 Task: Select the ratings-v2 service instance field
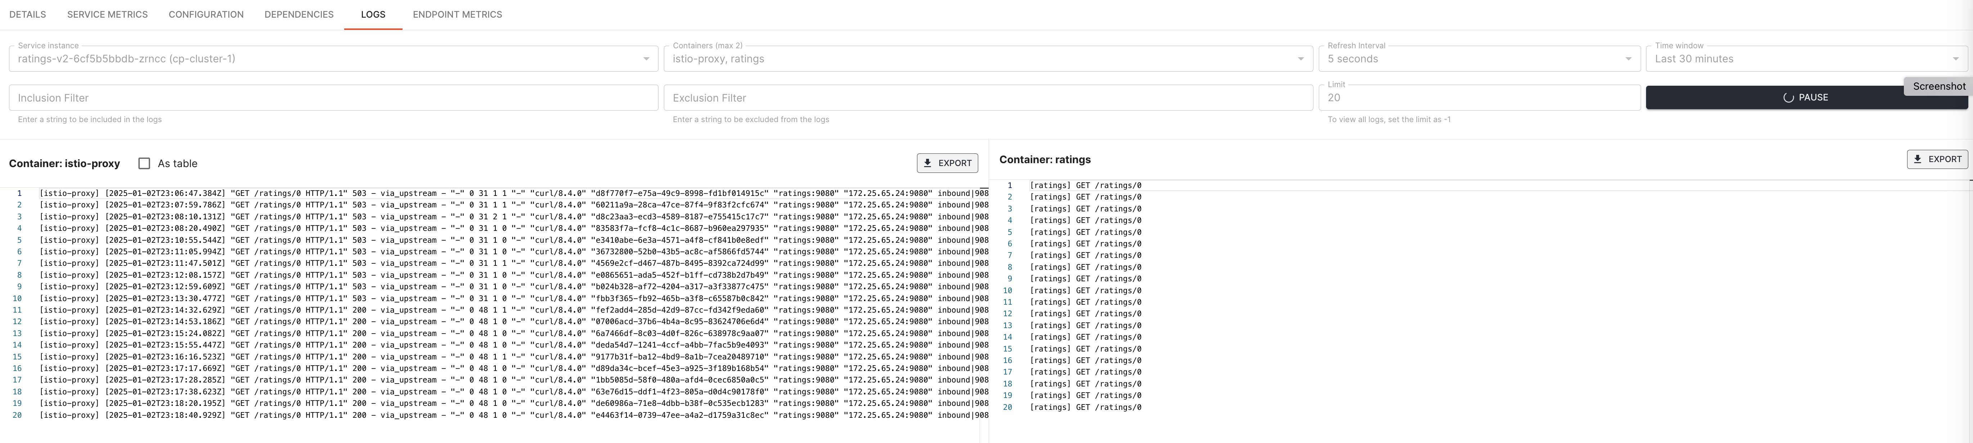333,59
